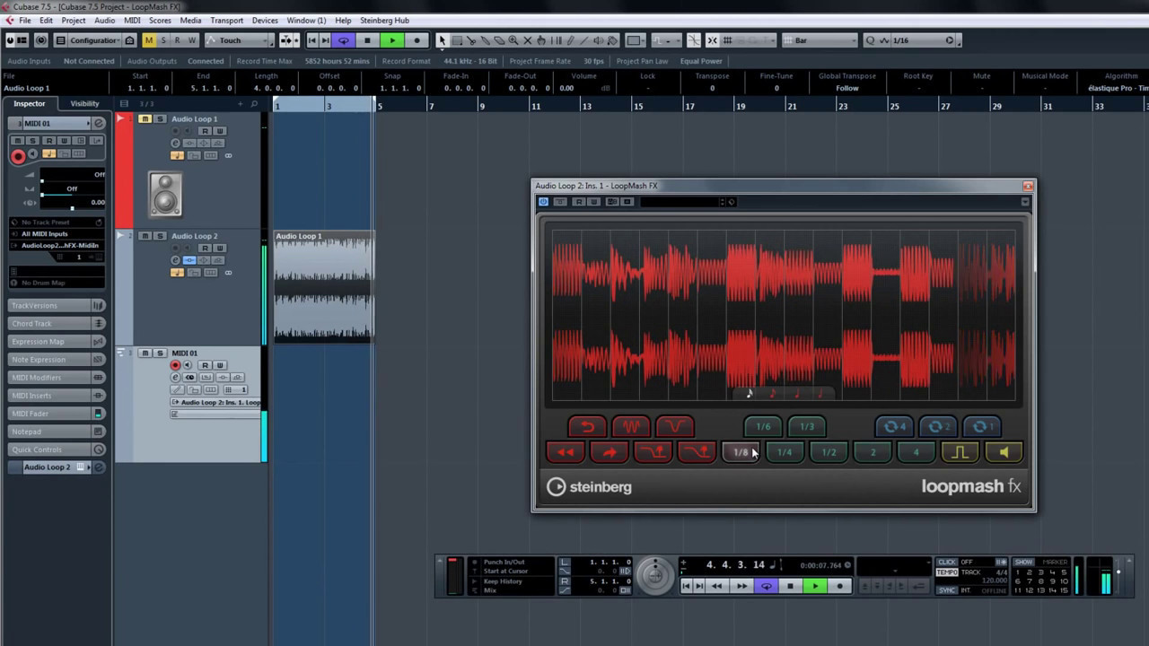Click the LoopMash FX 1/2 button
This screenshot has width=1149, height=646.
pos(829,452)
